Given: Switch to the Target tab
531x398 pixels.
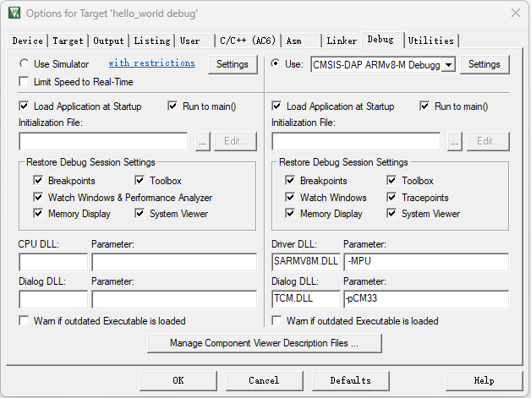Looking at the screenshot, I should 68,41.
